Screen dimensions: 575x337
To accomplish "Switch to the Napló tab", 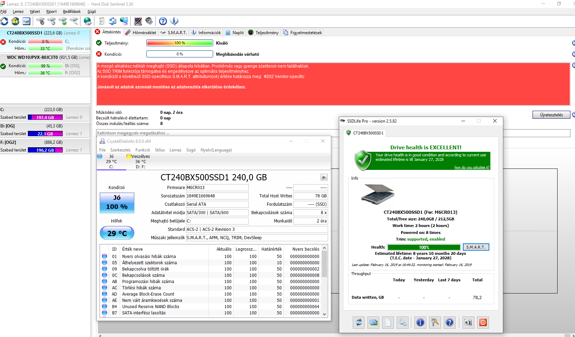I will pos(235,32).
